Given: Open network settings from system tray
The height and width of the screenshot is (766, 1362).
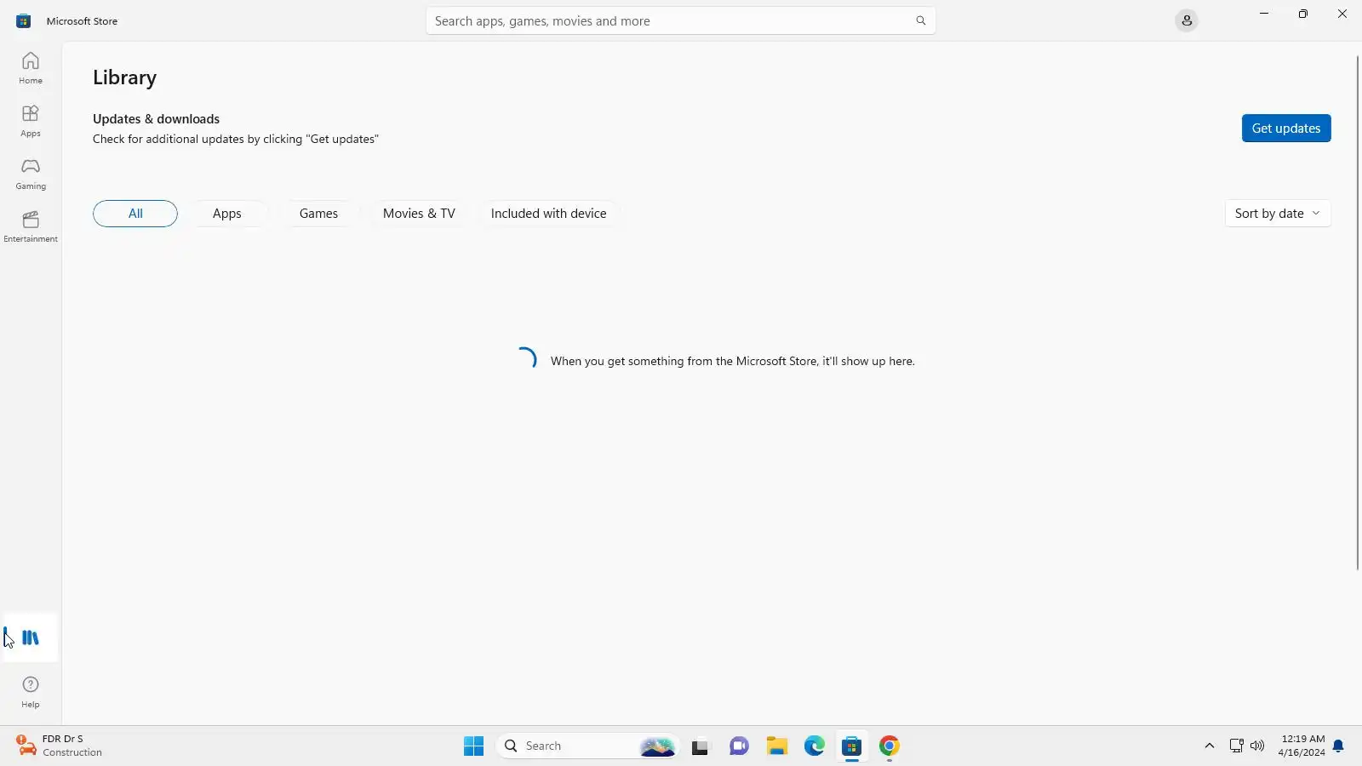Looking at the screenshot, I should (x=1237, y=746).
